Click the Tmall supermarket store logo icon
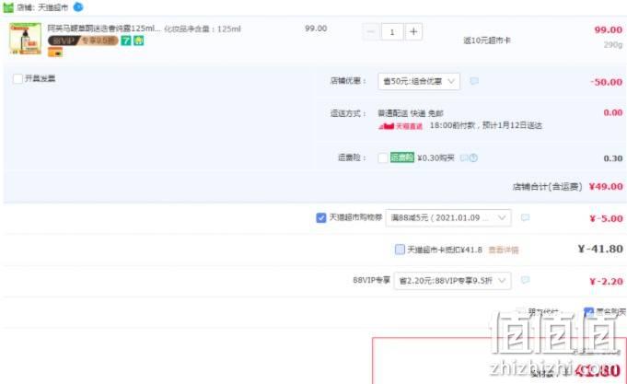The image size is (627, 384). [x=8, y=7]
